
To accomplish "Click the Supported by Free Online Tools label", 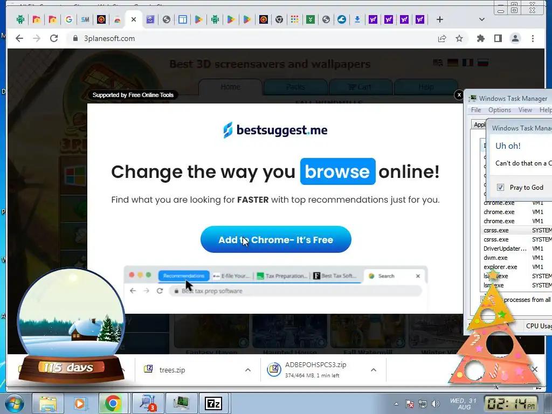I will tap(133, 95).
